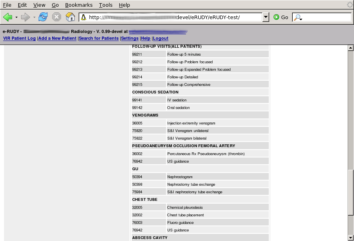
Task: Click the Add a New Patient link
Action: pyautogui.click(x=57, y=38)
